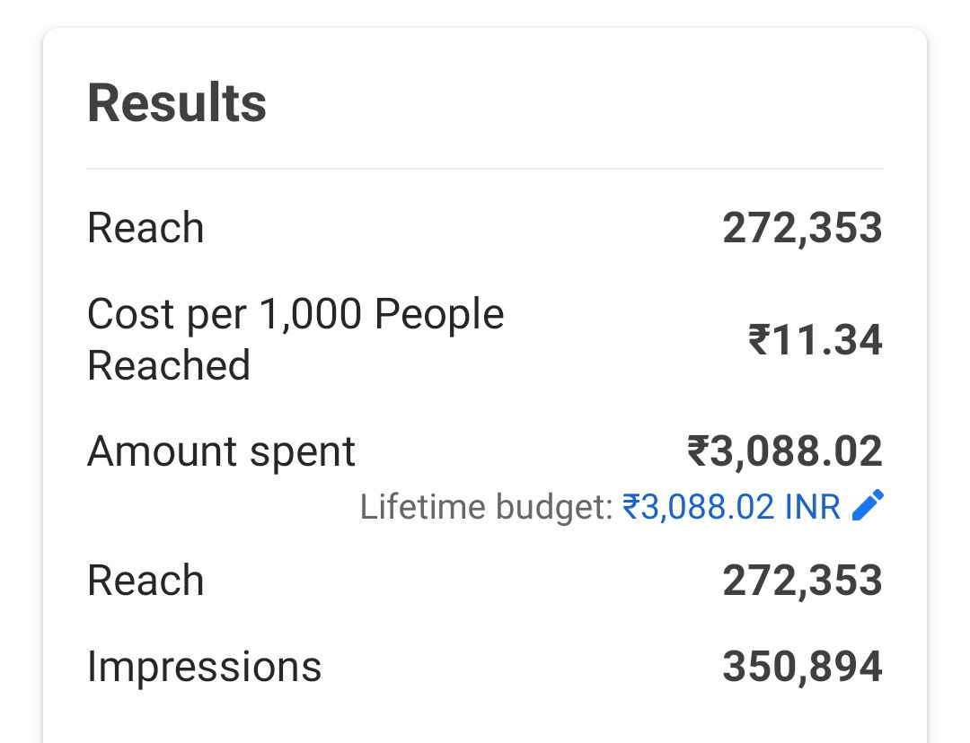970x743 pixels.
Task: Select the Reach label above Impressions
Action: (145, 581)
